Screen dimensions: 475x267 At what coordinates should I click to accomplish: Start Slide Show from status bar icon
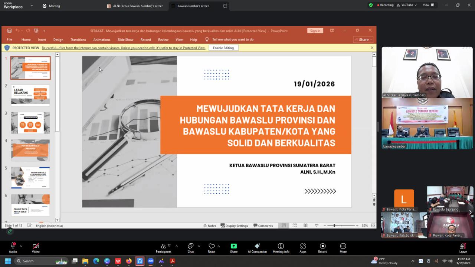coord(316,225)
